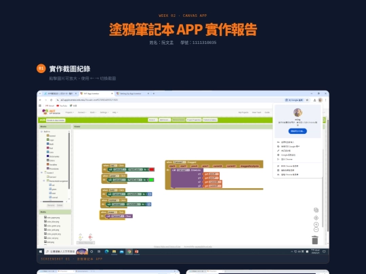Open a new browser tab with the plus button
This screenshot has height=274, width=366.
coord(154,93)
